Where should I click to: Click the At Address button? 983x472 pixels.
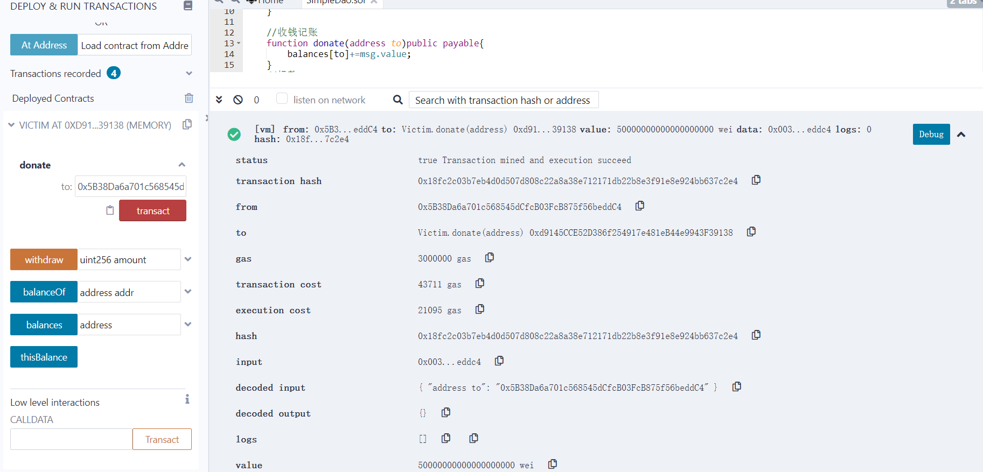[x=44, y=45]
